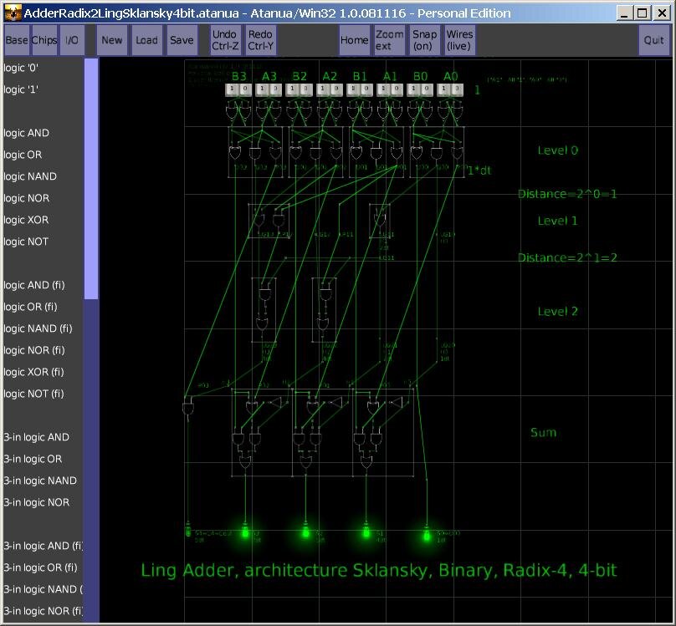Toggle the '0' key under input A0

457,90
